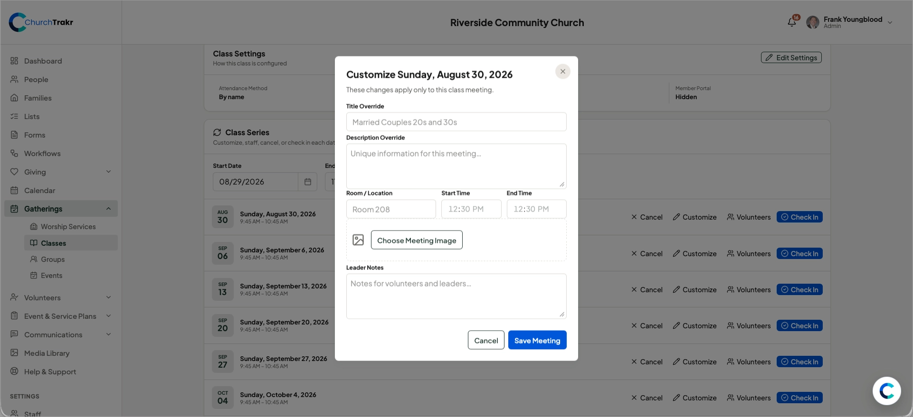Open the user account dropdown arrow

coord(890,22)
